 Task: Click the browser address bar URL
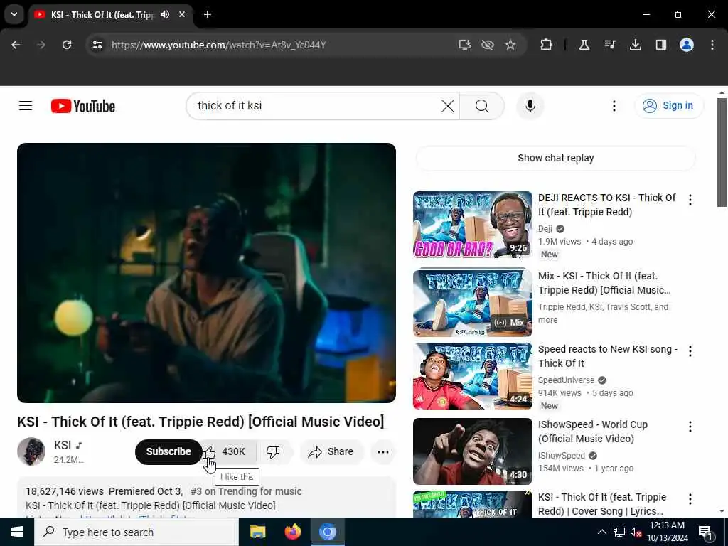pyautogui.click(x=219, y=45)
